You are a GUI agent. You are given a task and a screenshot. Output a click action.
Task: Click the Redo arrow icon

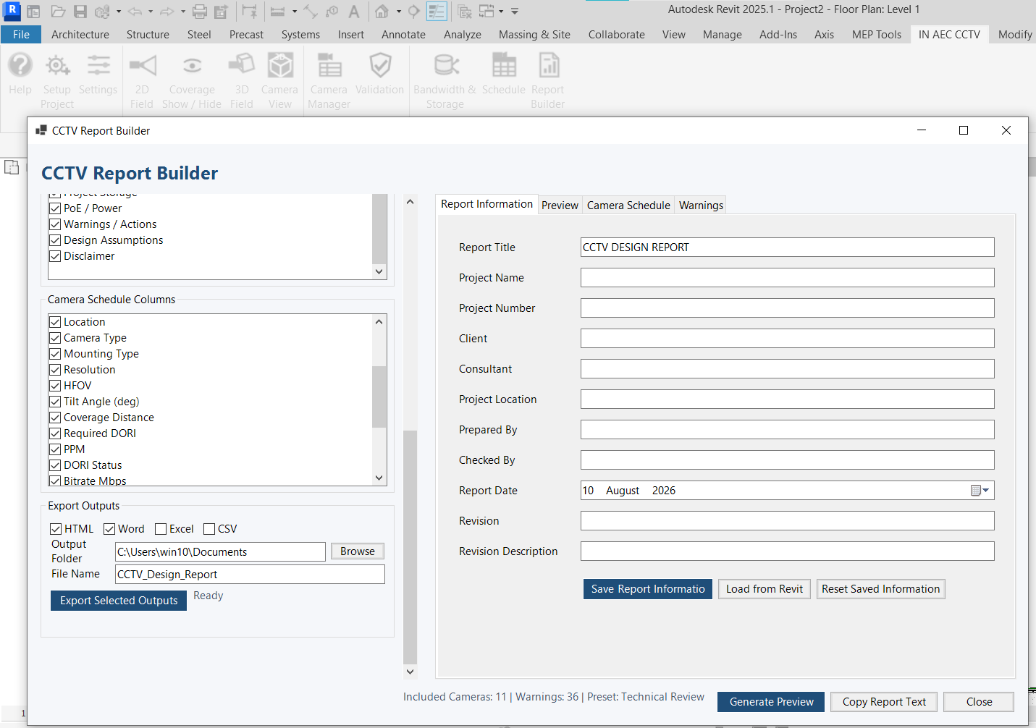(x=167, y=12)
